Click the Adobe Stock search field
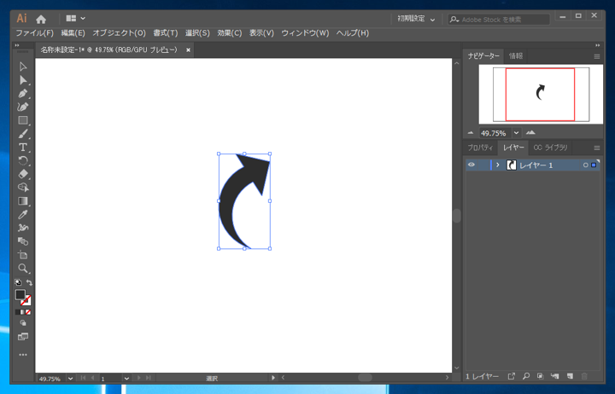Viewport: 615px width, 394px height. tap(504, 19)
